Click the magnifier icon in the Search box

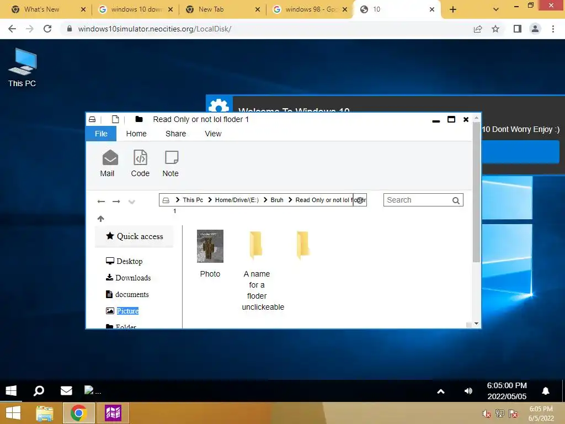pyautogui.click(x=456, y=200)
